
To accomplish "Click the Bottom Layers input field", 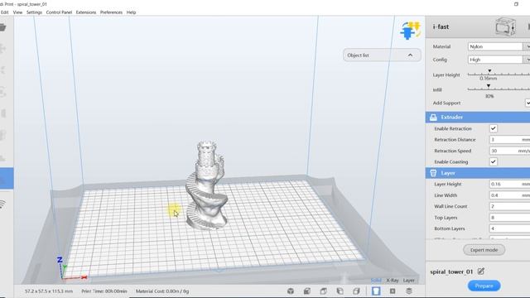I will pyautogui.click(x=510, y=228).
